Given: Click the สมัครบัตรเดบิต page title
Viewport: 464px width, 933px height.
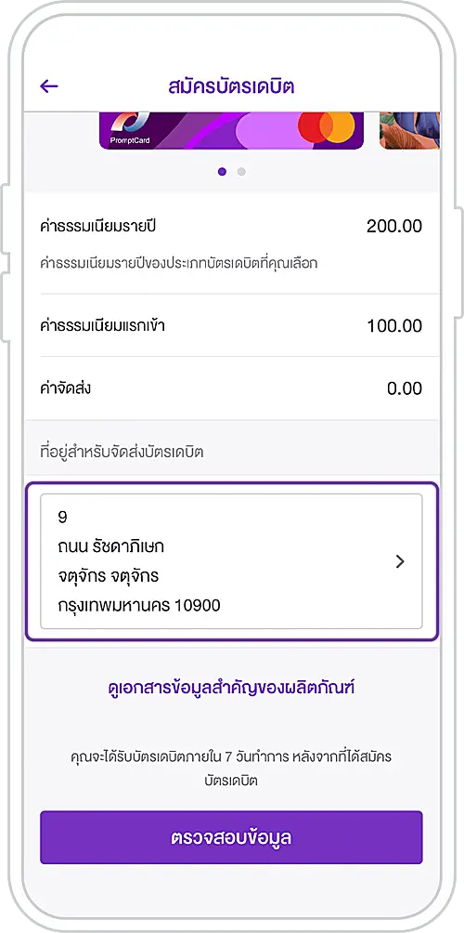Looking at the screenshot, I should click(x=231, y=86).
